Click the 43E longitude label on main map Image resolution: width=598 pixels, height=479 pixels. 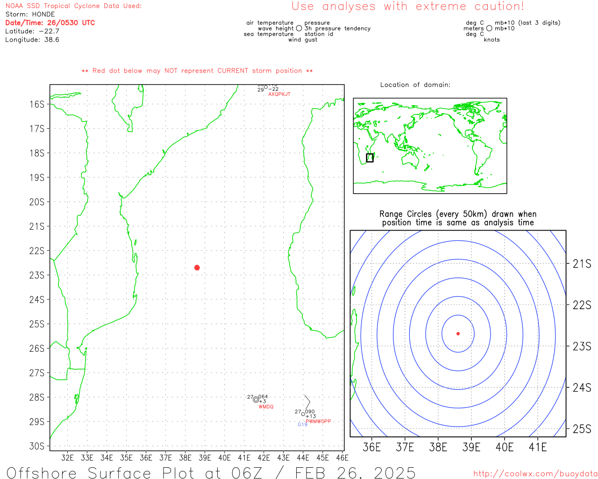(284, 458)
